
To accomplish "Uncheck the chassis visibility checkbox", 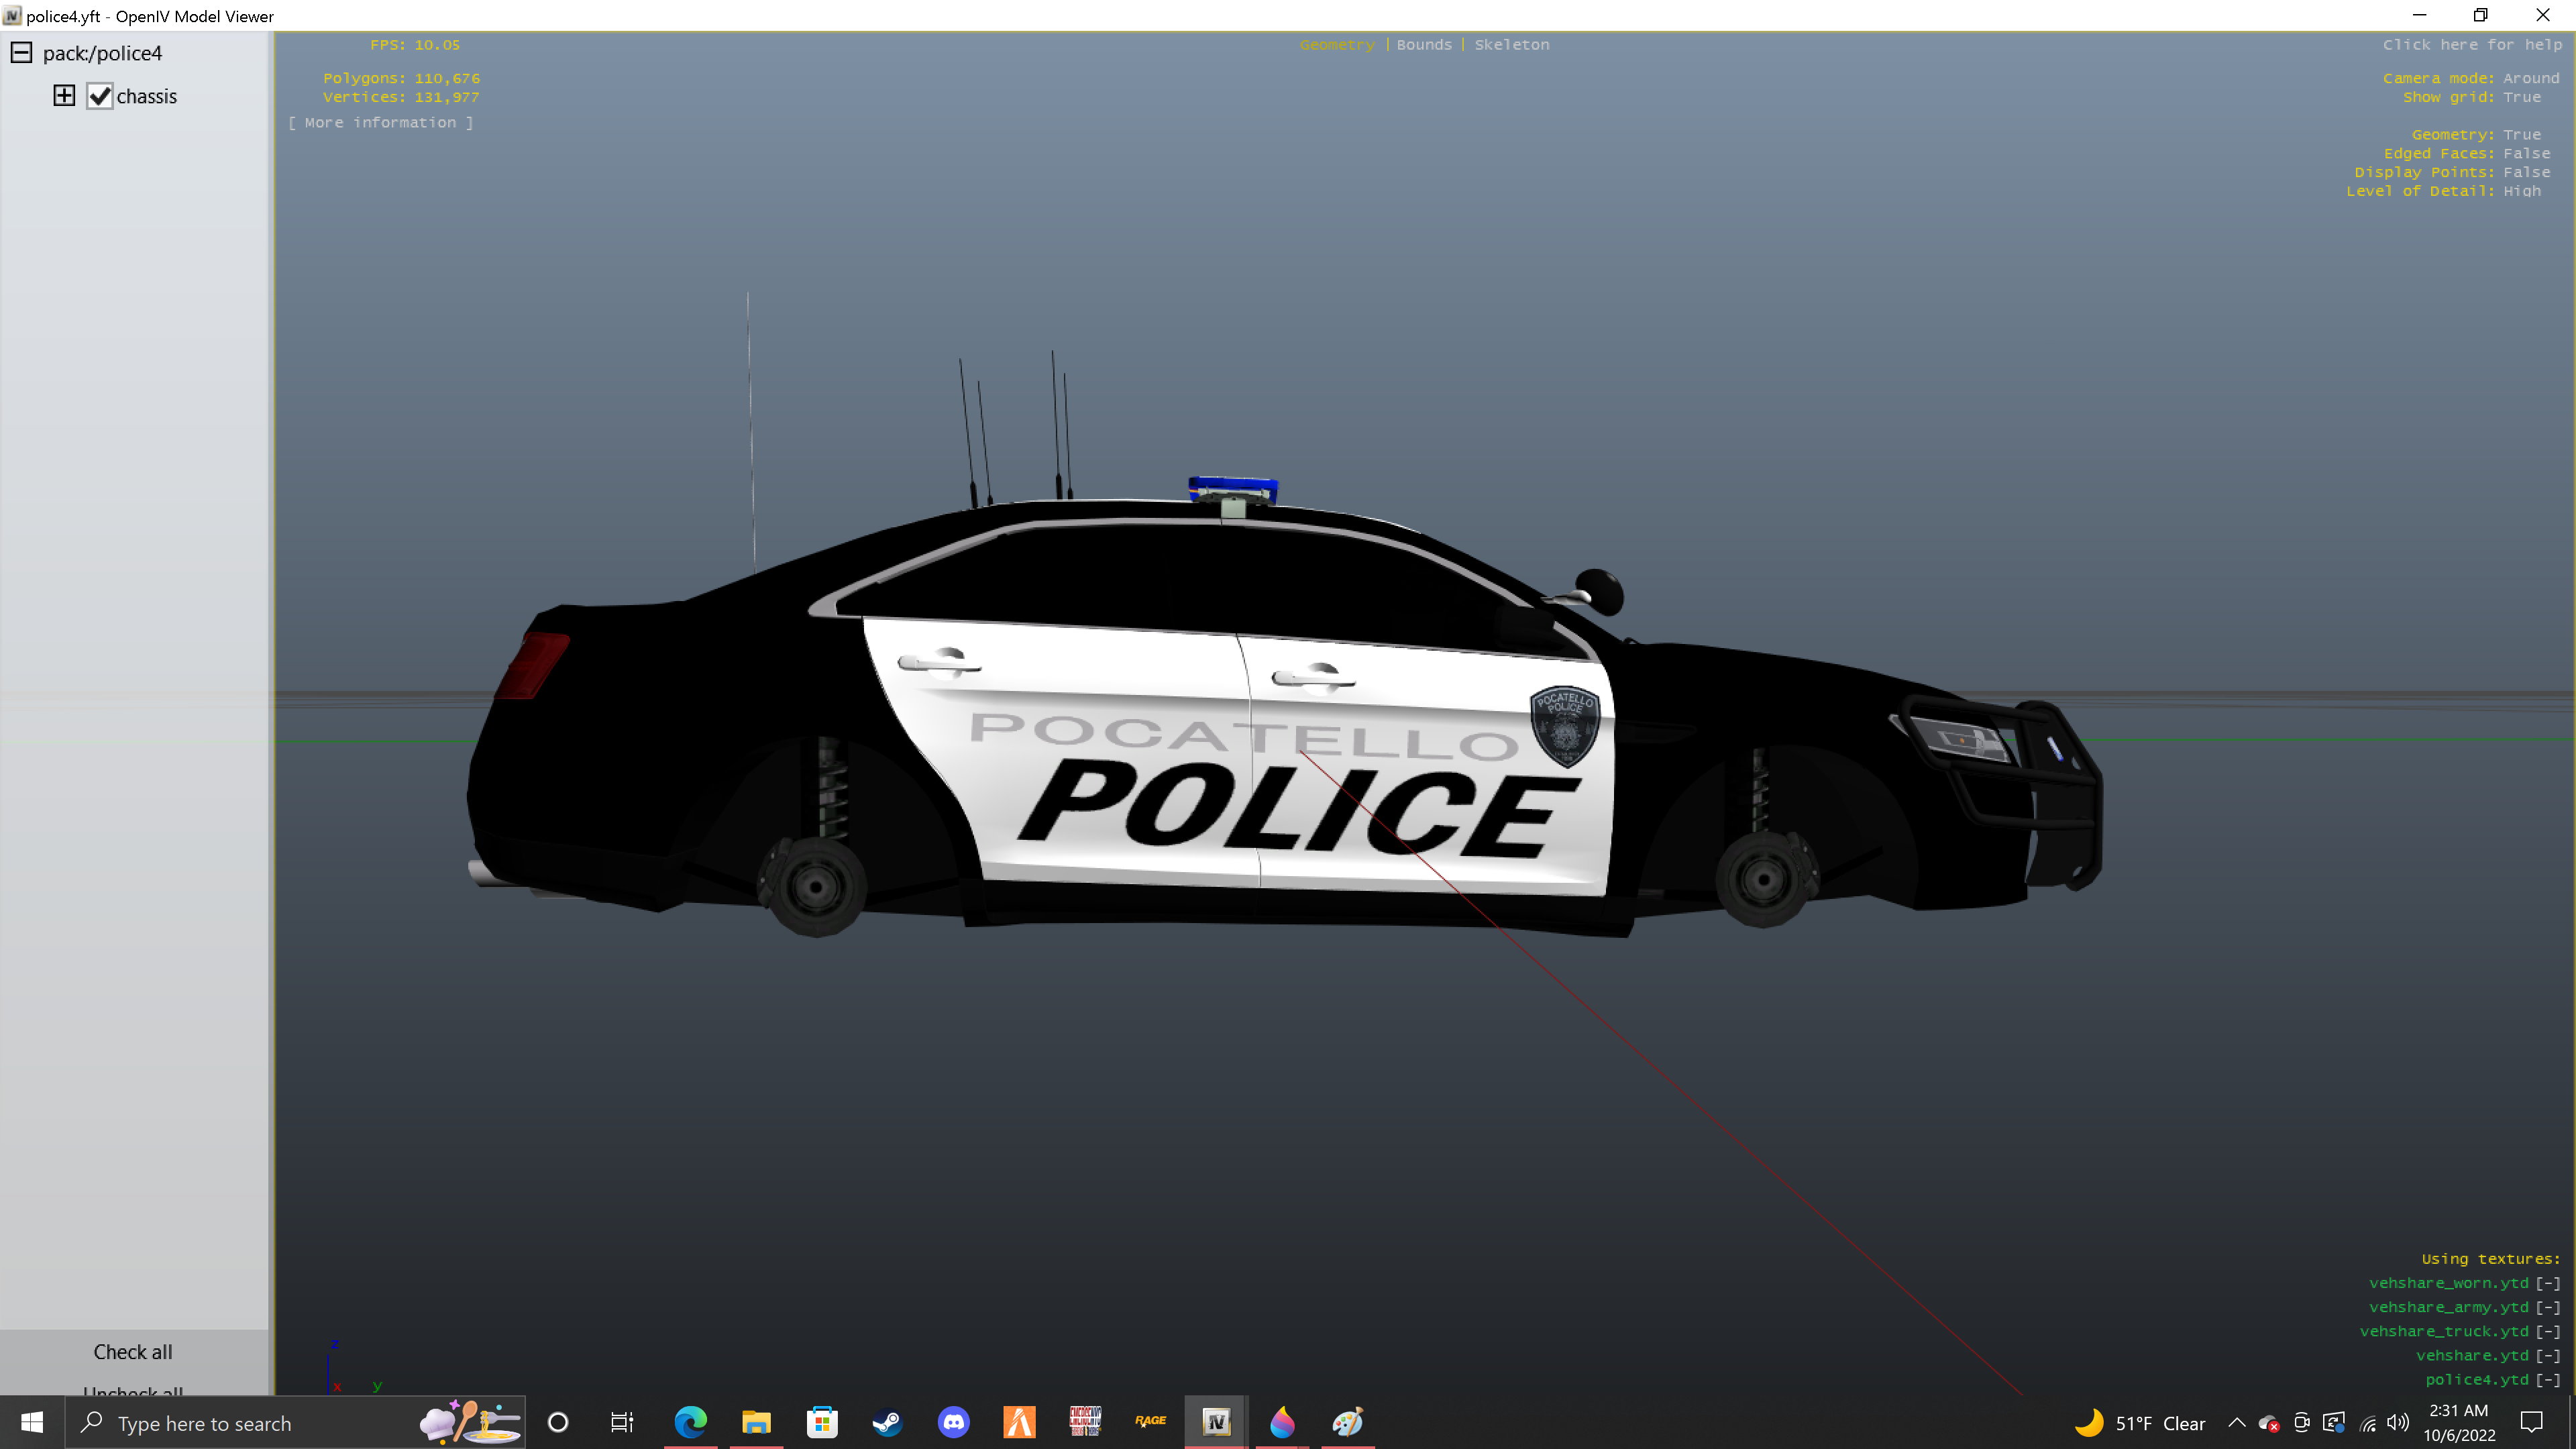I will tap(100, 96).
